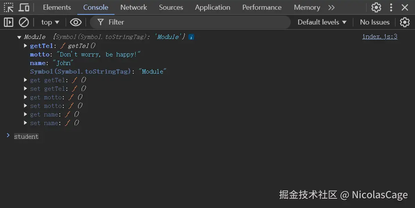Switch to the Sources tab
This screenshot has height=208, width=415.
[171, 7]
